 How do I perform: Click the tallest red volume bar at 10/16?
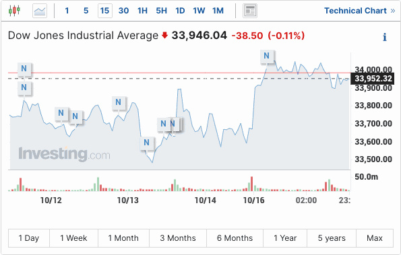[251, 184]
